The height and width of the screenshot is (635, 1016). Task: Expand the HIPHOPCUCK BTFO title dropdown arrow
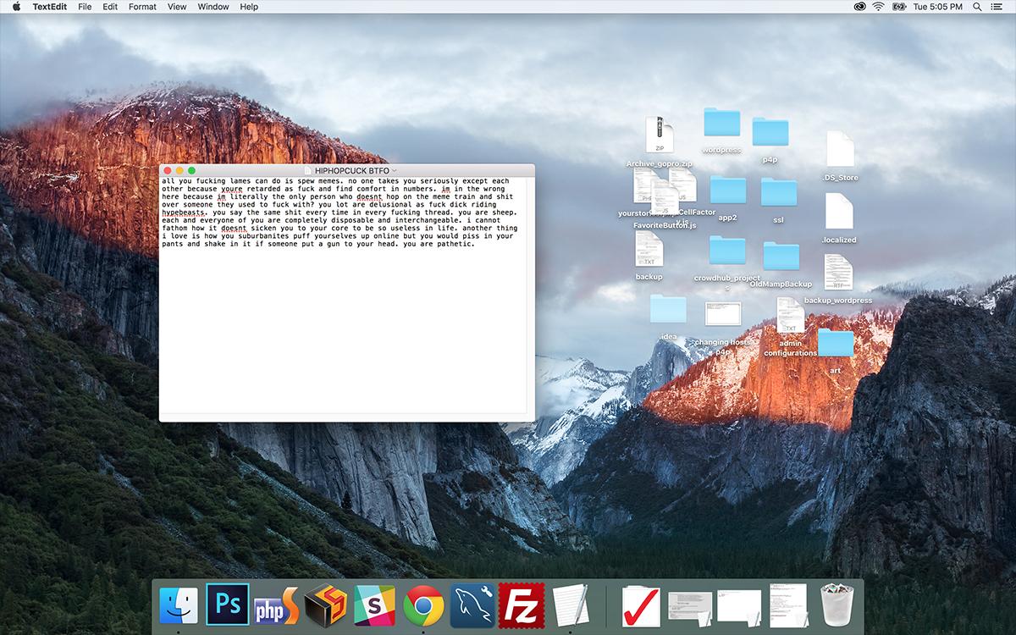[395, 171]
